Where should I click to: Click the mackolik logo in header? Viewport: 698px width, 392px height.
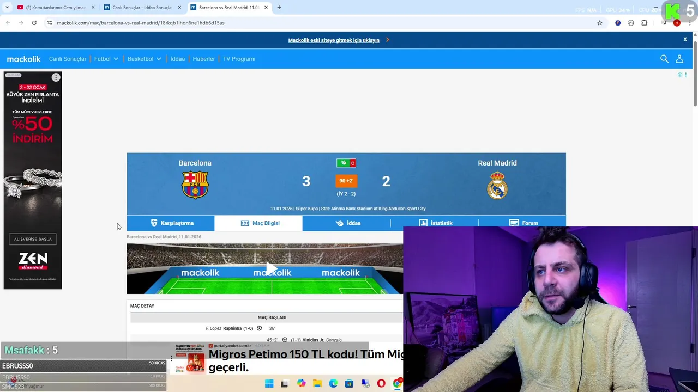pos(23,59)
